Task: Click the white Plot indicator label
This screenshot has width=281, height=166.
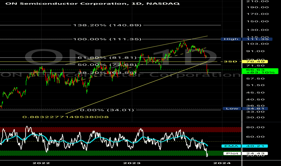Action: point(232,153)
